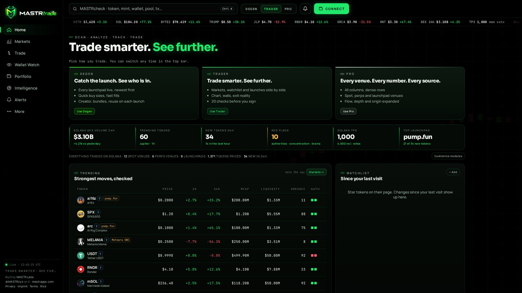Click the verified badge next to MELANIA

(x=107, y=240)
